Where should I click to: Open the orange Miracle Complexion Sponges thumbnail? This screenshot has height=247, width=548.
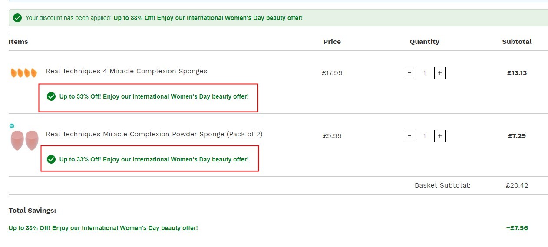(24, 73)
